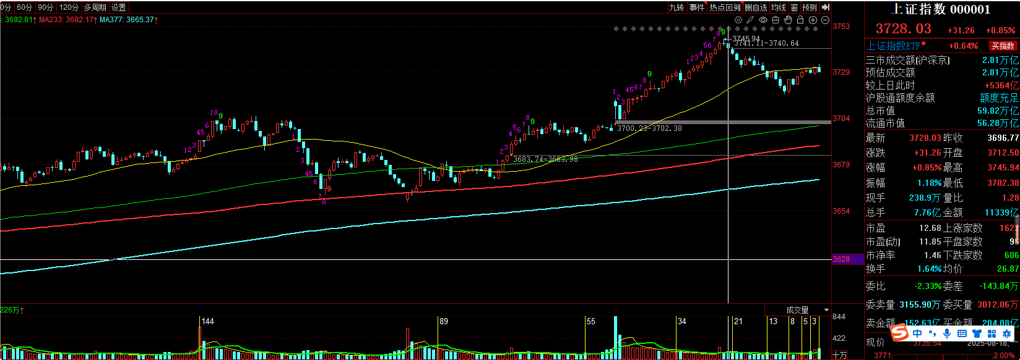Click the 3745.94 high price annotation

pos(746,39)
